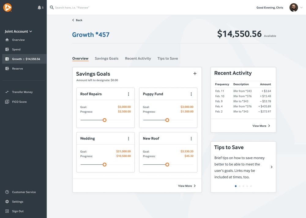Click Feb. 9 transfer of –$53.78
This screenshot has height=218, width=306.
click(243, 101)
